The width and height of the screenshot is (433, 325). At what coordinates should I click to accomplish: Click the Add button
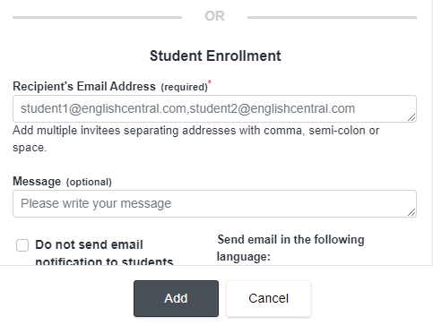[176, 298]
